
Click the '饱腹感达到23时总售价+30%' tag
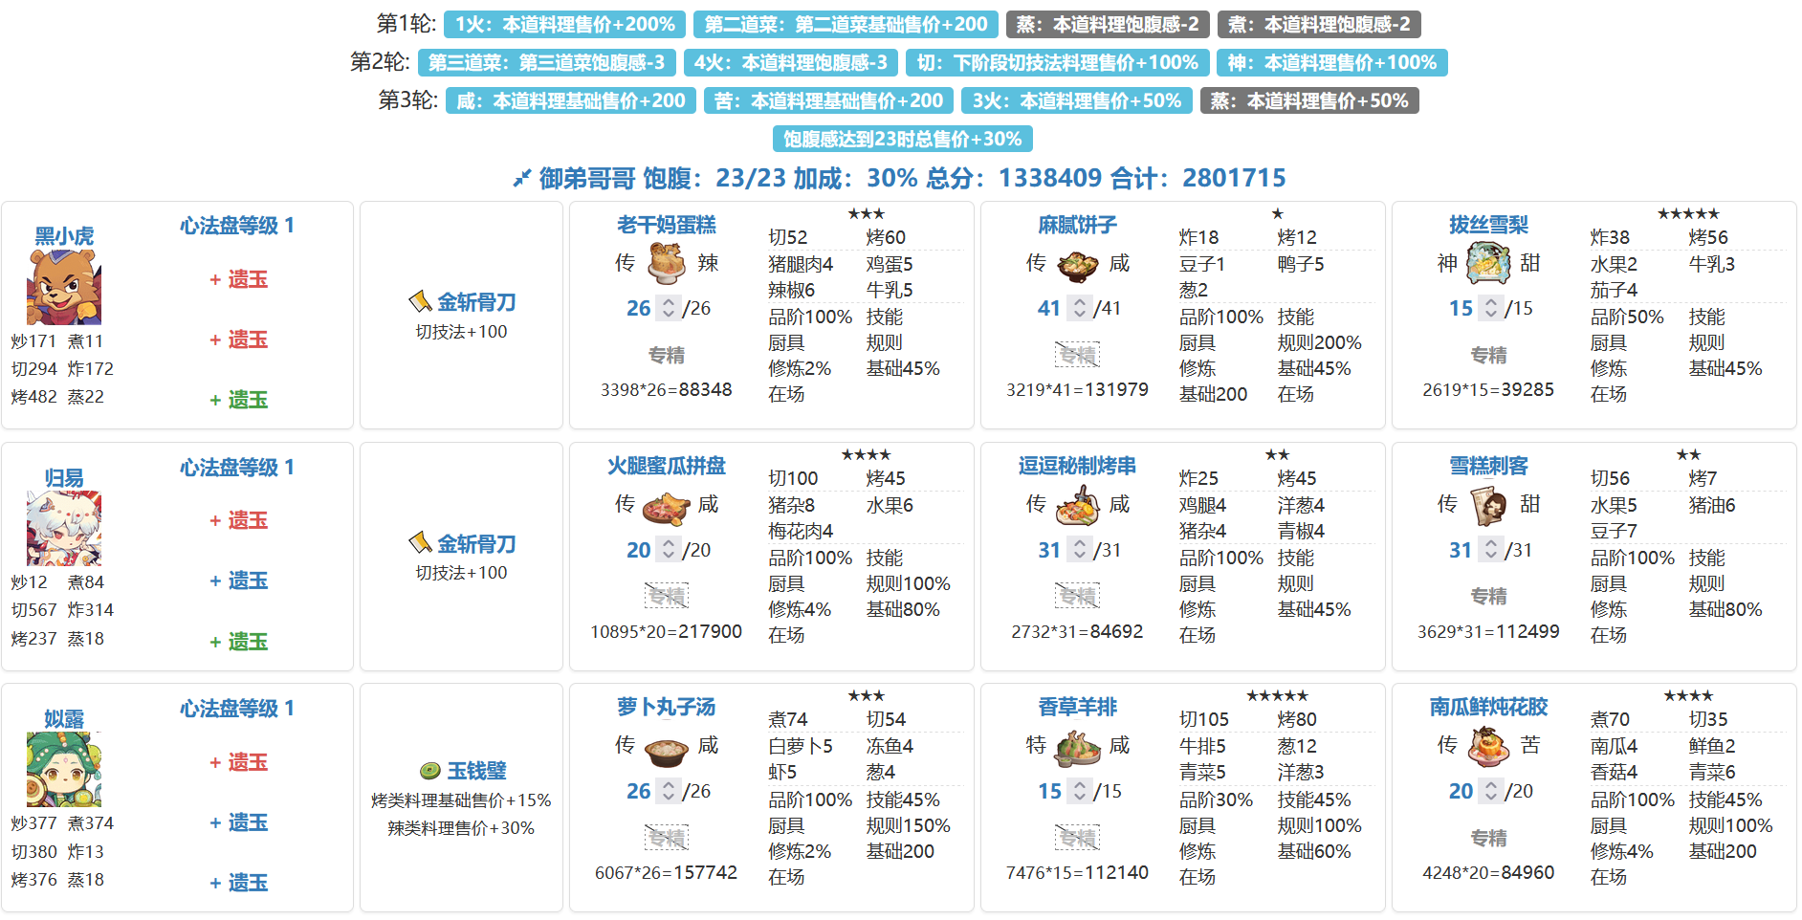903,139
